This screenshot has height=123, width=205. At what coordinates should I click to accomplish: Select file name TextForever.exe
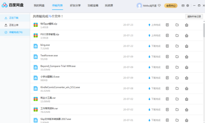point(49,56)
